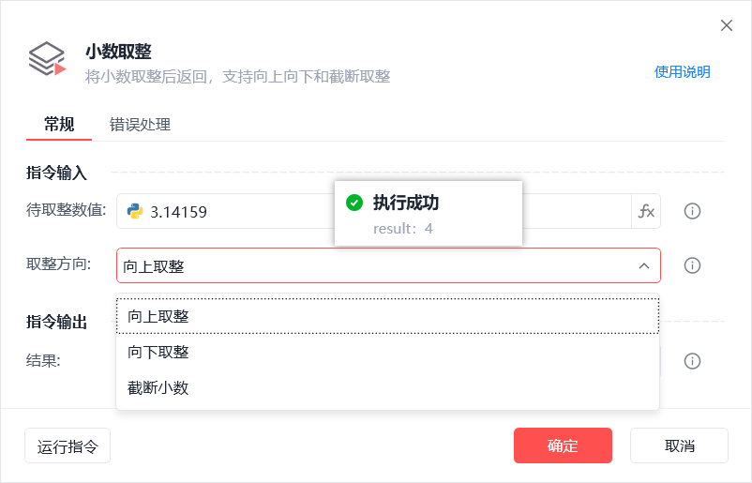Pick 截断小数 from the dropdown
Image resolution: width=752 pixels, height=483 pixels.
387,387
